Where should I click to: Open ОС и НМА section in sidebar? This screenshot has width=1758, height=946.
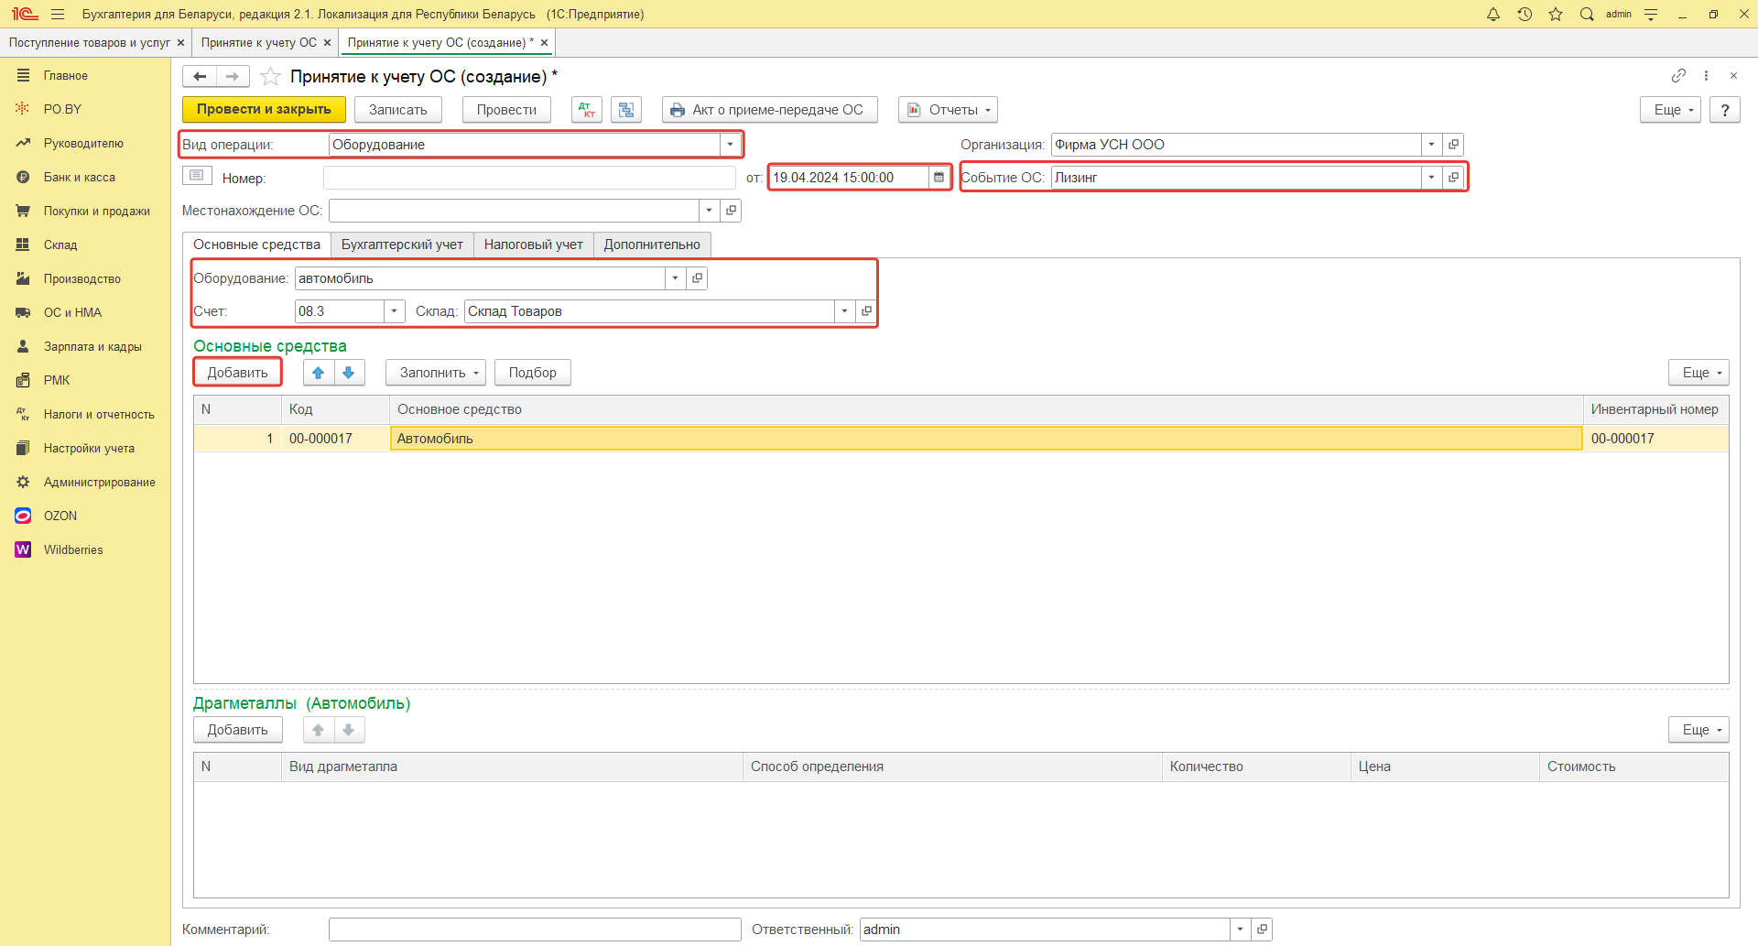click(72, 312)
